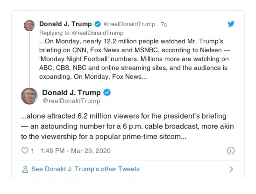Viewport: 256px width, 194px height.
Task: Like the tweet with the heart icon
Action: pos(25,151)
